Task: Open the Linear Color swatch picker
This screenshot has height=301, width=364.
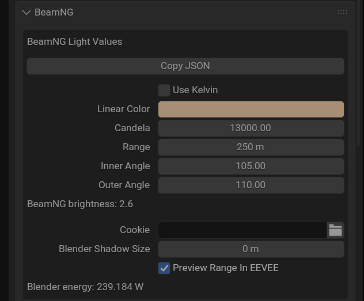Action: click(x=251, y=109)
